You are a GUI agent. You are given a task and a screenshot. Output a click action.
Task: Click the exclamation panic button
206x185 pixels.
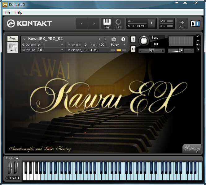click(151, 23)
